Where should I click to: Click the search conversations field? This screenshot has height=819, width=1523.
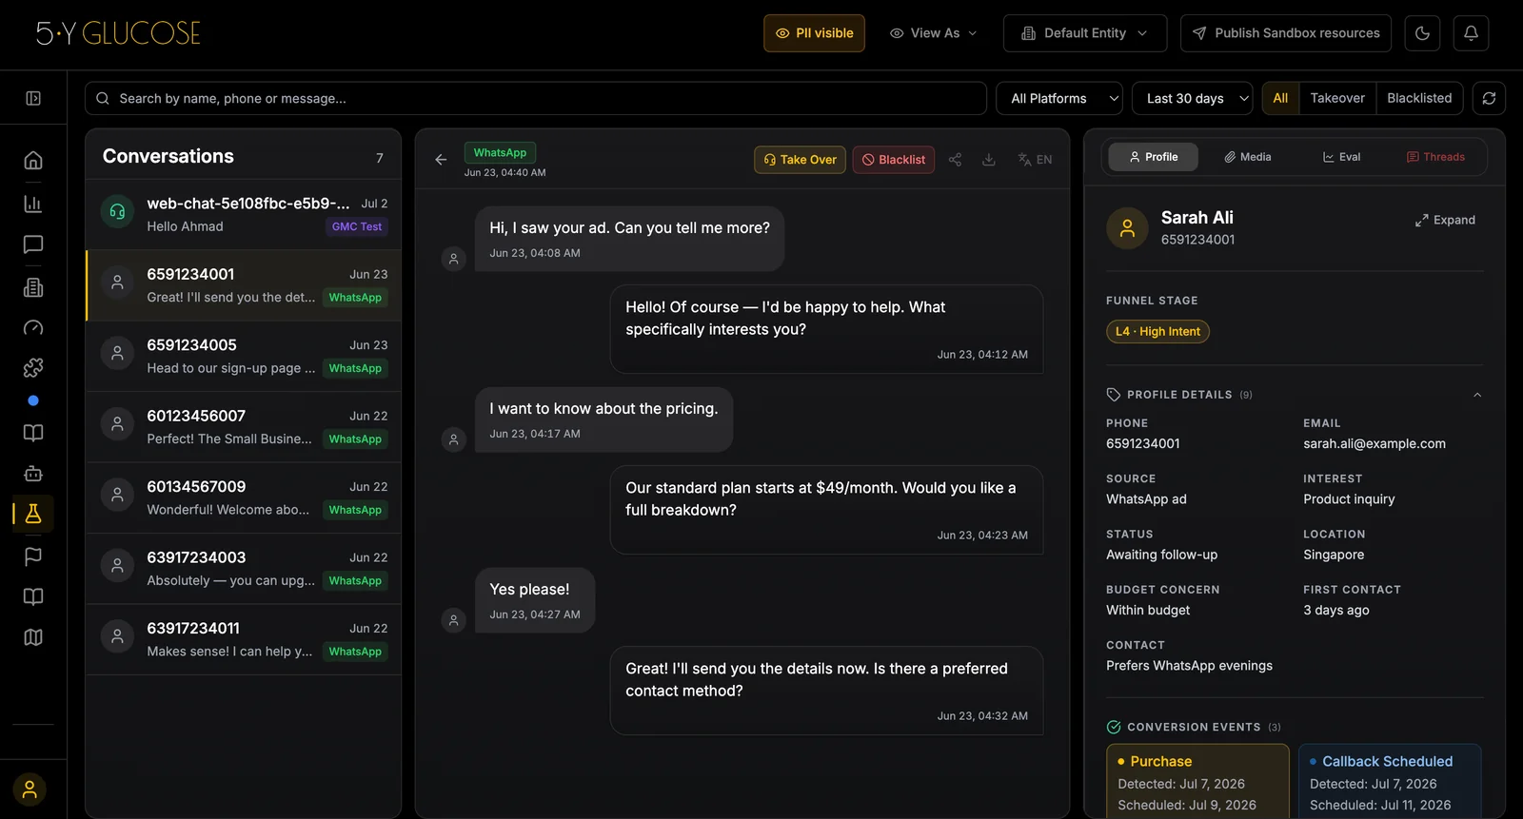coord(536,98)
